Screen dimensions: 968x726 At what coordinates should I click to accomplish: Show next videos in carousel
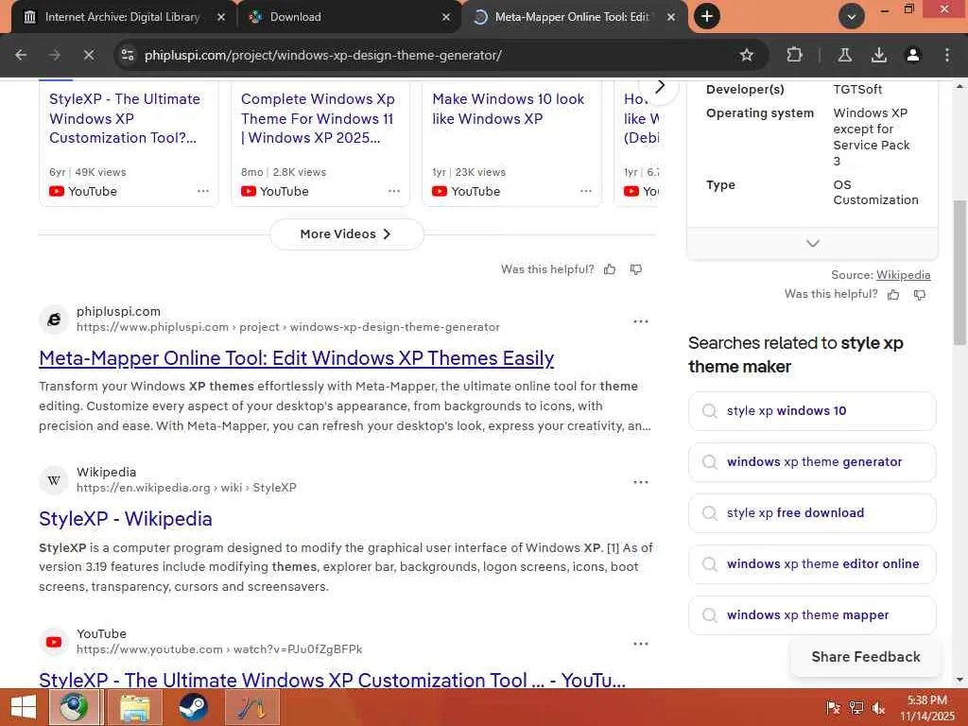659,86
